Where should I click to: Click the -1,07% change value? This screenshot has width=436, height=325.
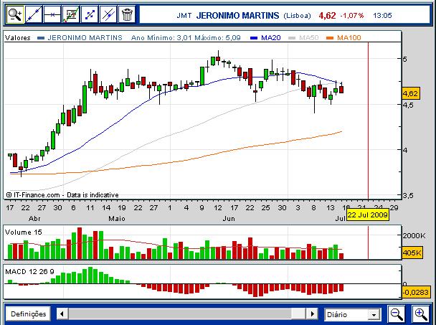[352, 15]
